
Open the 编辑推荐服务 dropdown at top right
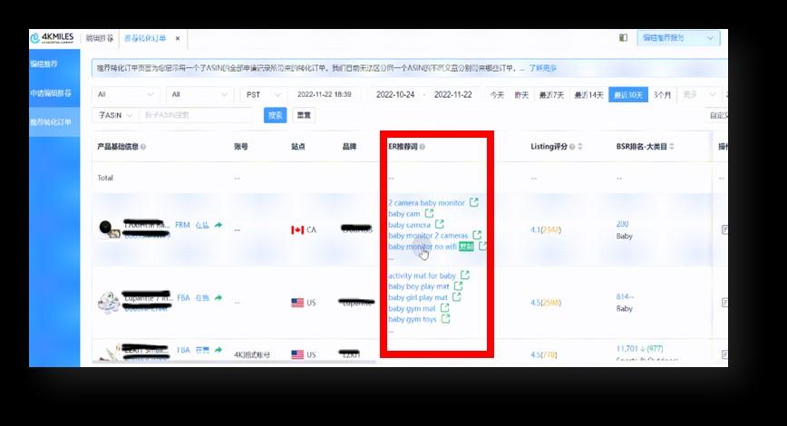pyautogui.click(x=680, y=39)
